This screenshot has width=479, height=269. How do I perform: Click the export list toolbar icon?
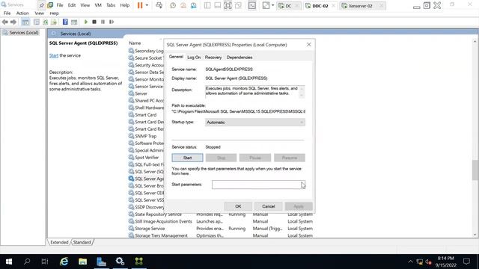(54, 22)
